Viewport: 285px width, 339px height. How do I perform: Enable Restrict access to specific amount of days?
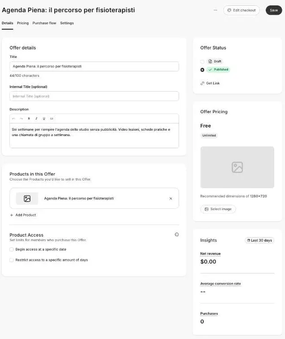tap(12, 260)
